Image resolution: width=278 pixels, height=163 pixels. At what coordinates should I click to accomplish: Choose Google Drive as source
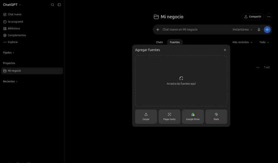[193, 117]
